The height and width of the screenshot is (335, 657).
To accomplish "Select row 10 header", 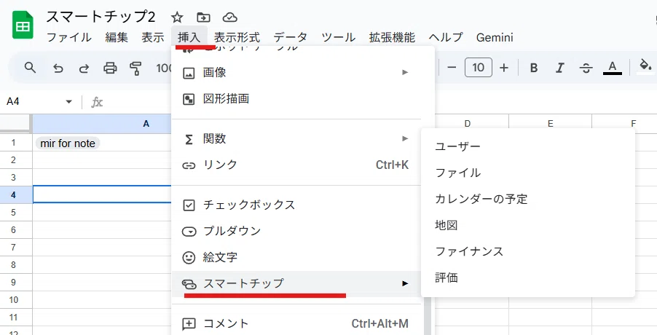I will coord(16,300).
